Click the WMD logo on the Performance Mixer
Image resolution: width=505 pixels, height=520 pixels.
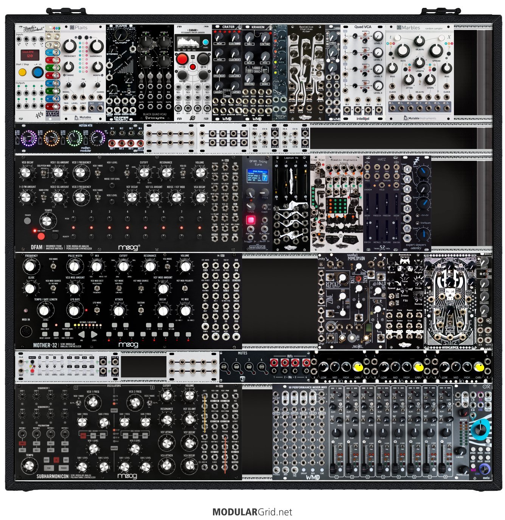pos(313,477)
